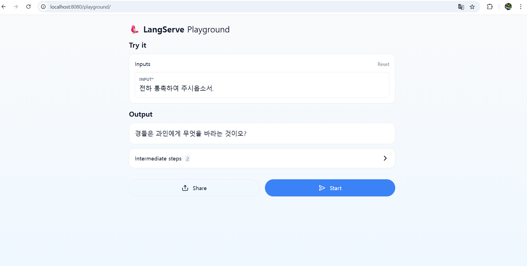Expand Intermediate steps chevron
The width and height of the screenshot is (527, 266).
(385, 158)
